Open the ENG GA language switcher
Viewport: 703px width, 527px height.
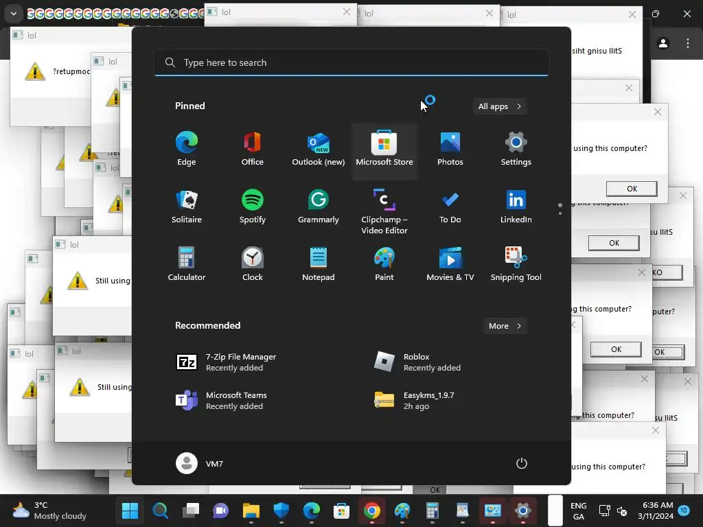[x=578, y=511]
